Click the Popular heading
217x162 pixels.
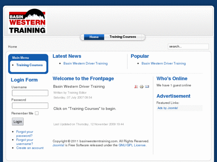point(140,56)
